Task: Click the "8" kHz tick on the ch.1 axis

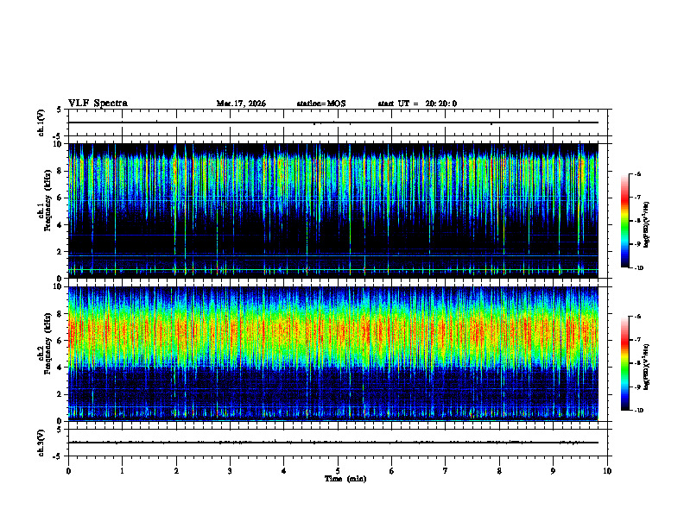Action: (x=60, y=171)
